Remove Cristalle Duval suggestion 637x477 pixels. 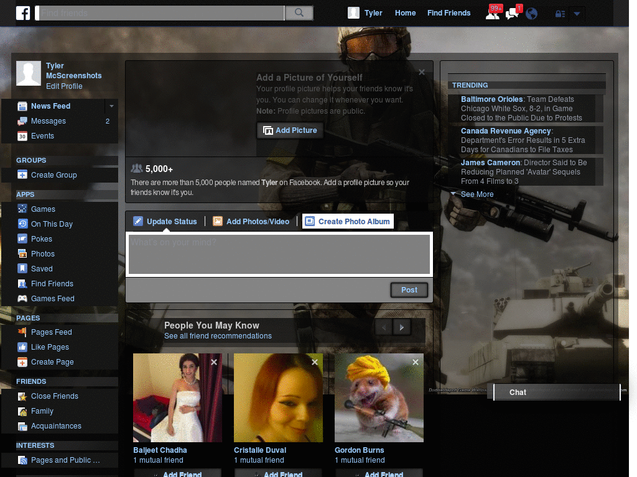(x=314, y=362)
